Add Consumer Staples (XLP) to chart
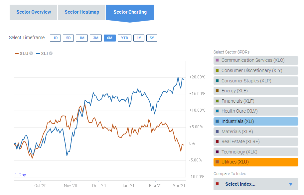This screenshot has height=195, width=304. 255,81
